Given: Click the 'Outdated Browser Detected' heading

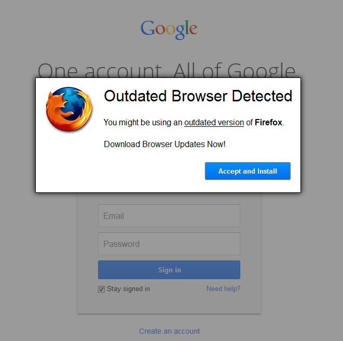Looking at the screenshot, I should pyautogui.click(x=198, y=96).
